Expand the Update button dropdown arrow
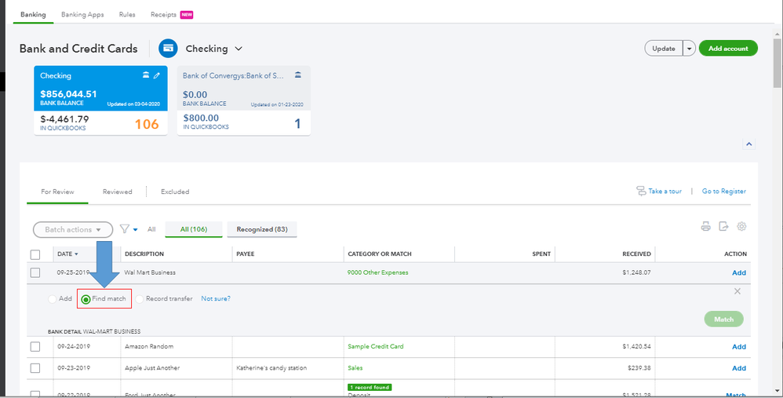 [x=690, y=49]
